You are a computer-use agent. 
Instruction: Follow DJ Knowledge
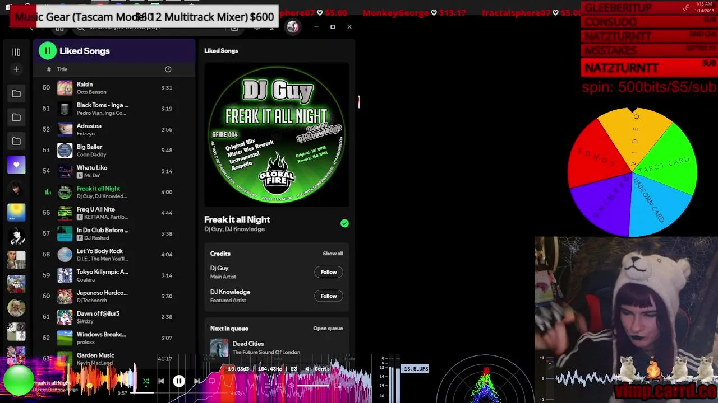click(x=329, y=296)
